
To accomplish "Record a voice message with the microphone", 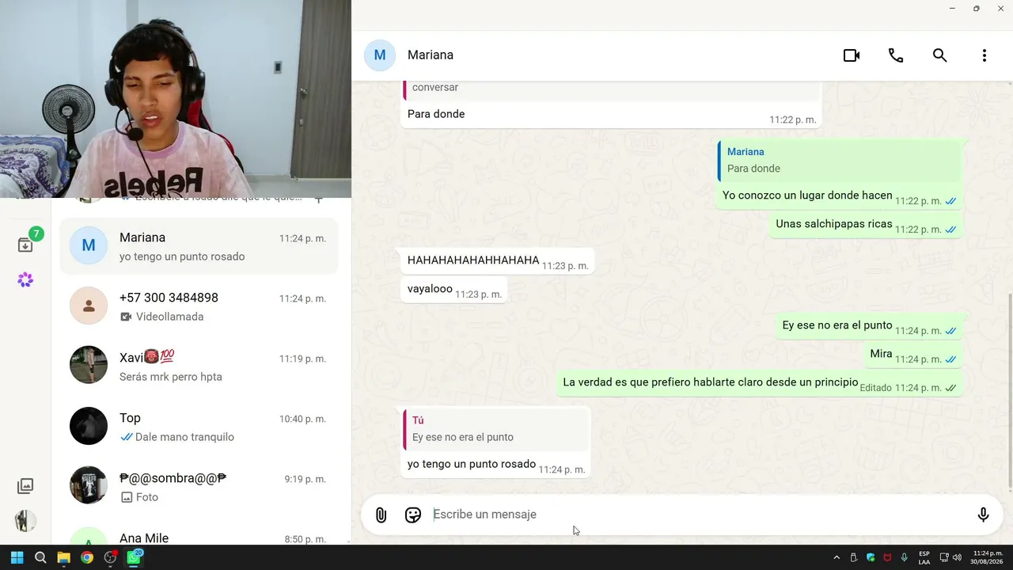I will [983, 515].
